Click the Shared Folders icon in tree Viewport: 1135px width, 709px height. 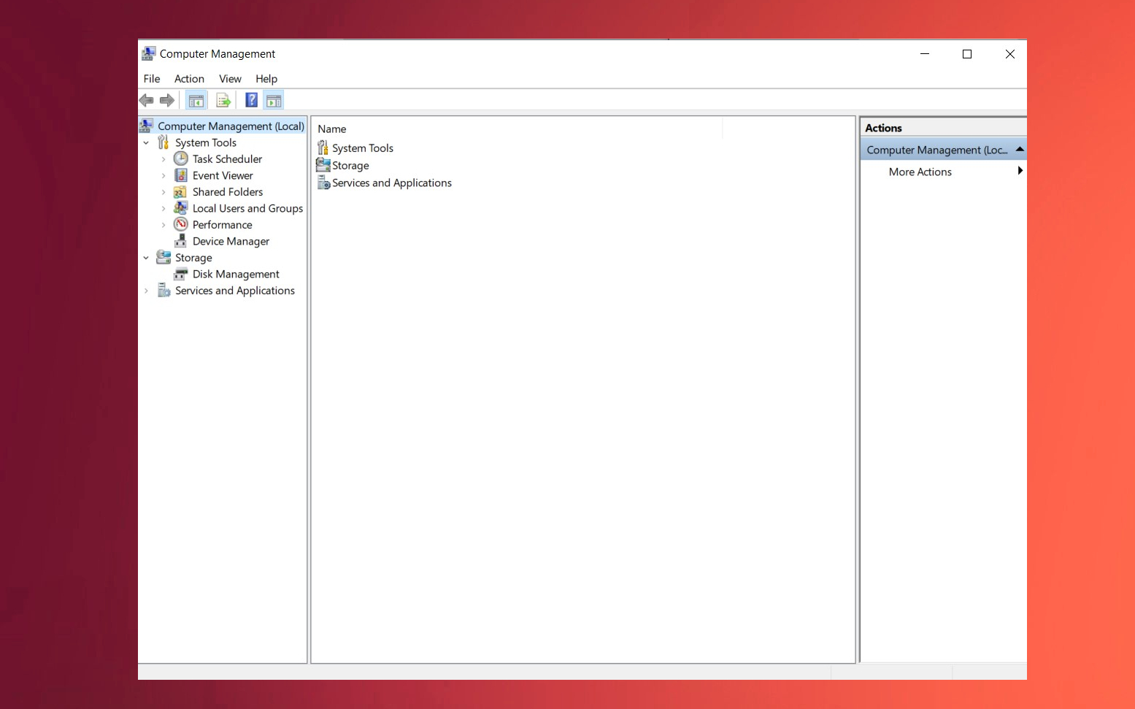[181, 192]
